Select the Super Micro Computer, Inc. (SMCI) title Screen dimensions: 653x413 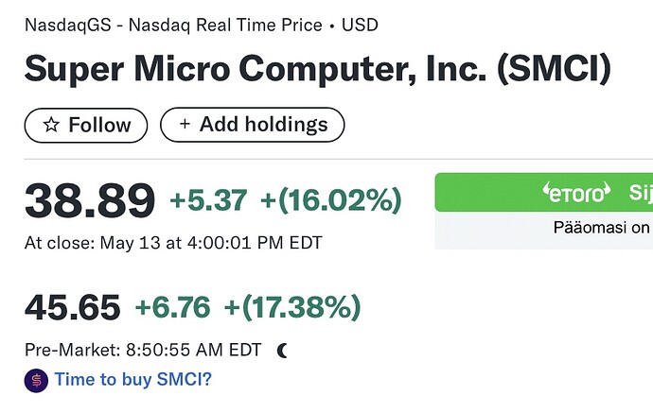pos(318,69)
